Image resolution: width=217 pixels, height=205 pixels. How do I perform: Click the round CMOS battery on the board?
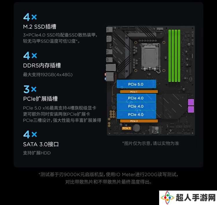[136, 128]
